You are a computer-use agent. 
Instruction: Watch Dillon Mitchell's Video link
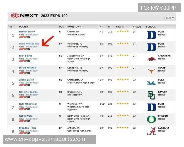(21, 71)
